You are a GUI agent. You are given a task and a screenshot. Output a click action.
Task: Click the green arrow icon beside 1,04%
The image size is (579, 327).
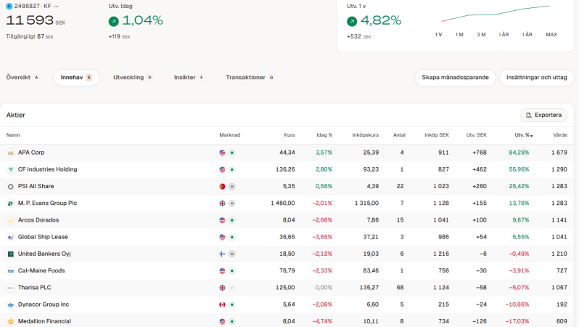click(x=114, y=21)
